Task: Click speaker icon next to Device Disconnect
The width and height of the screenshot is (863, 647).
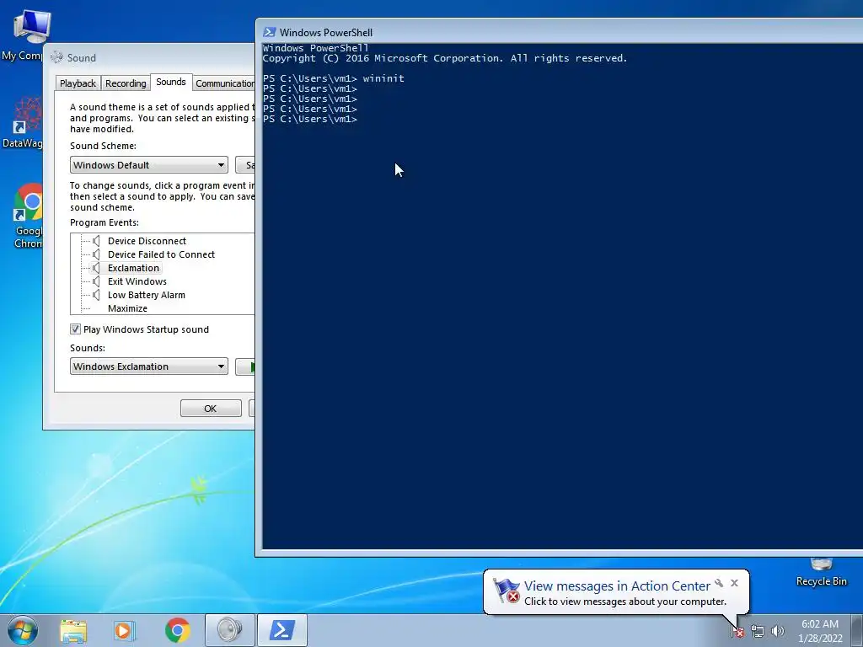Action: [96, 241]
